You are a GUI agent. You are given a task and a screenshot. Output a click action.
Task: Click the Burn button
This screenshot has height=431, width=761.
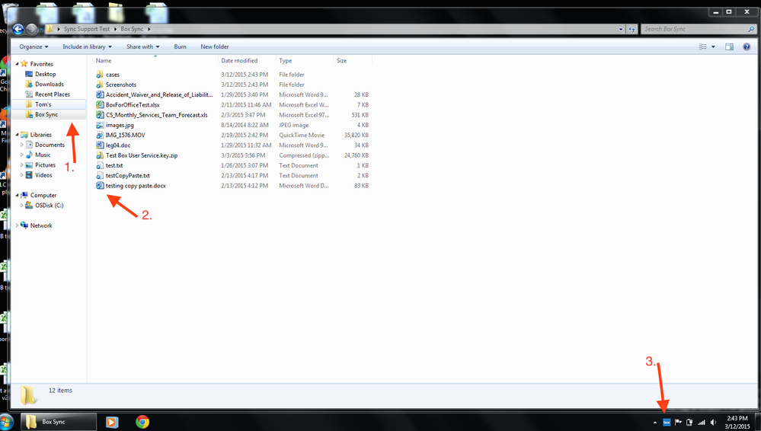tap(180, 46)
